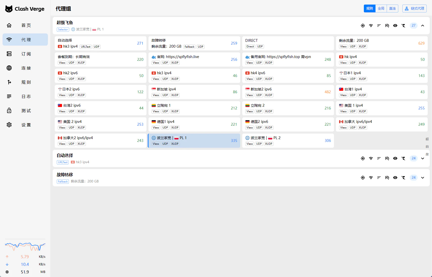432x277 pixels.
Task: Click the Clash Verge cat logo
Action: [x=9, y=9]
